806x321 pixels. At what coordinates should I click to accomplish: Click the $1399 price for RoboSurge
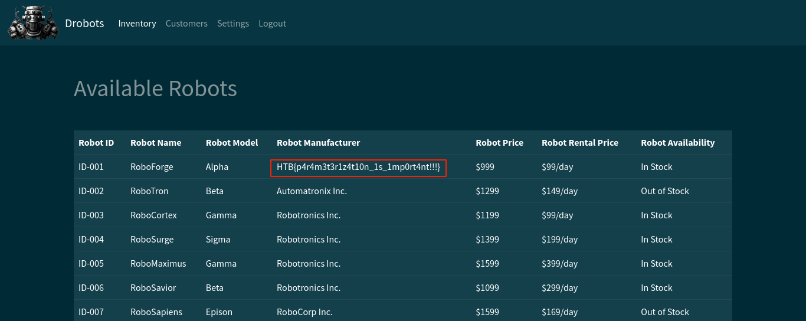tap(487, 240)
